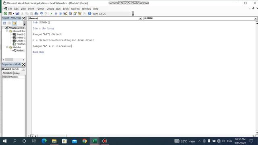258x145 pixels.
Task: Click the Cut scissors icon
Action: 22,13
